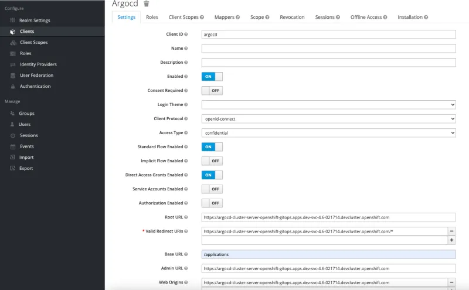Show help tooltip next to Name label
This screenshot has width=469, height=290.
point(186,49)
